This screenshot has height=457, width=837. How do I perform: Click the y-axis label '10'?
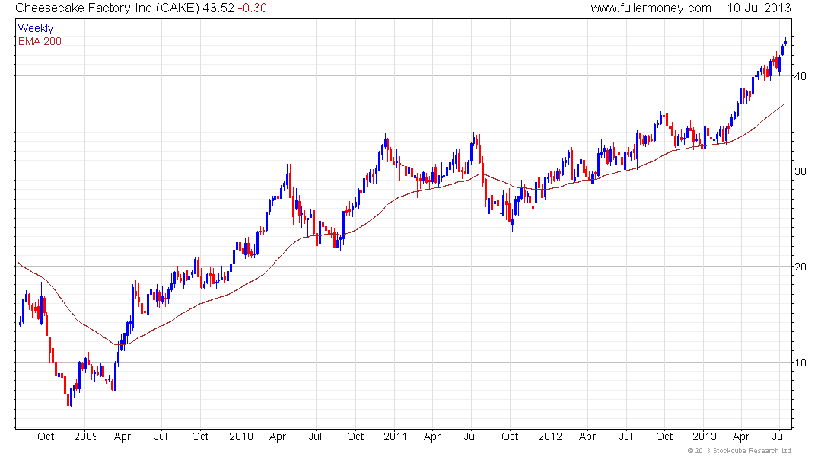tap(800, 362)
